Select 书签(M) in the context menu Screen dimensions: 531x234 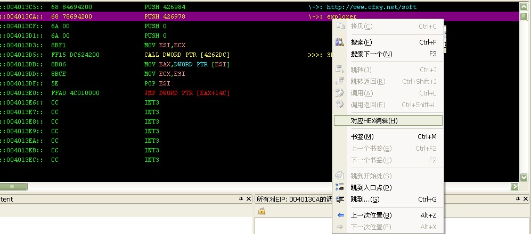pos(388,136)
